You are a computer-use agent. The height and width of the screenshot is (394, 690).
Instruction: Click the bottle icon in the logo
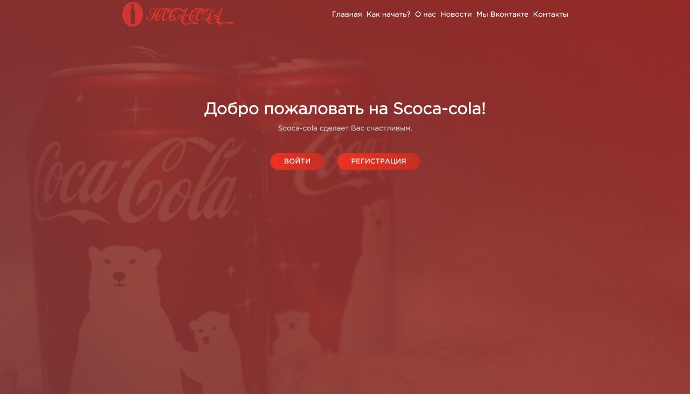132,14
